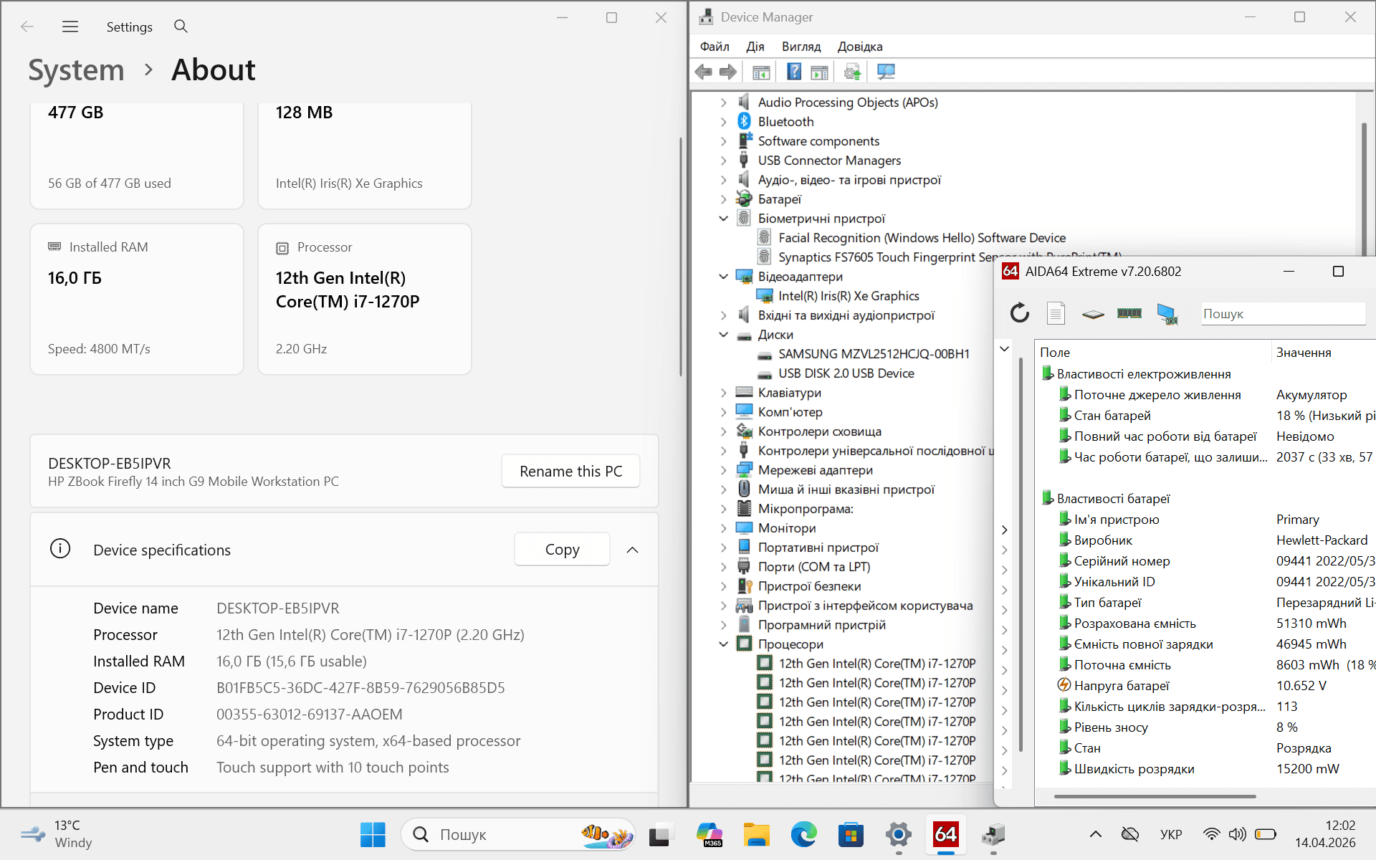The width and height of the screenshot is (1376, 860).
Task: Expand the Мережеві адаптери node
Action: (723, 470)
